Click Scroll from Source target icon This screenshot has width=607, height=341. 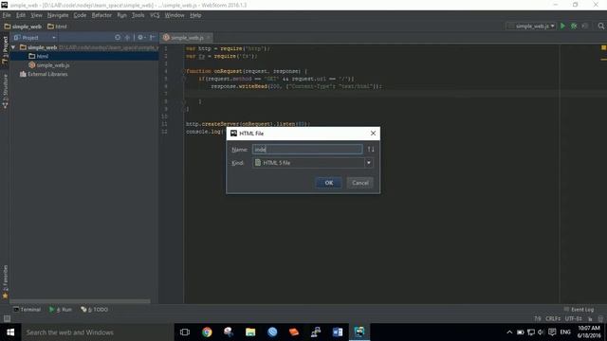click(x=118, y=38)
